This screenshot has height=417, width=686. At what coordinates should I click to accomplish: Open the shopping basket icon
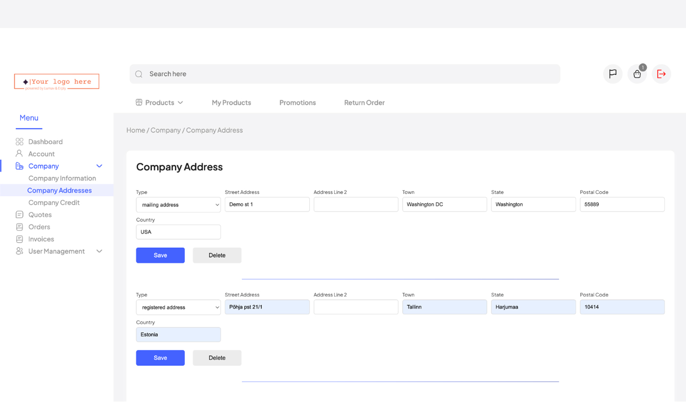[637, 74]
